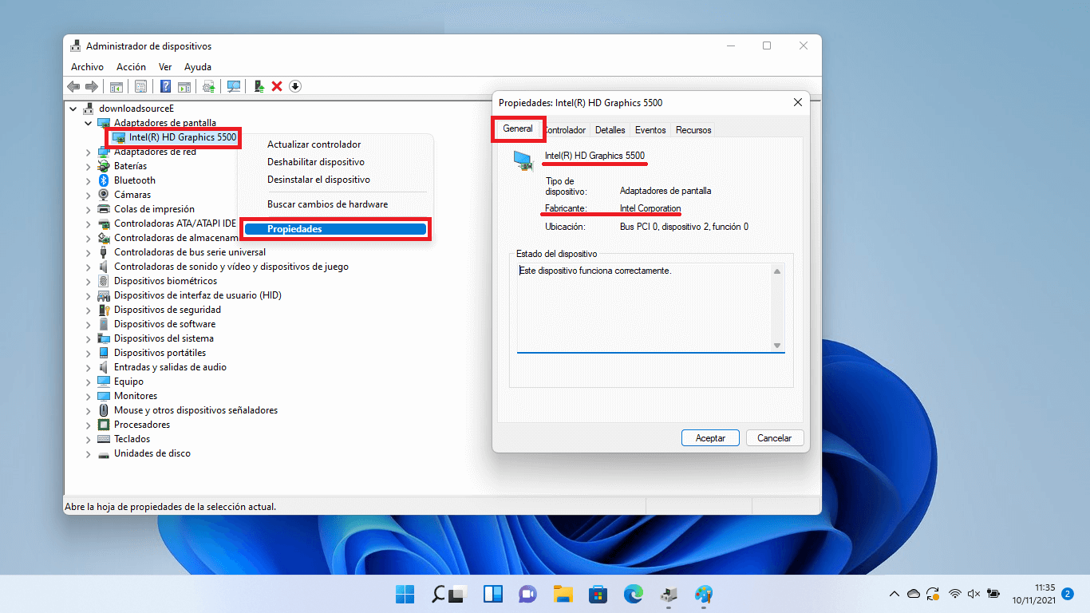Click the red X uninstall device icon

pyautogui.click(x=277, y=86)
